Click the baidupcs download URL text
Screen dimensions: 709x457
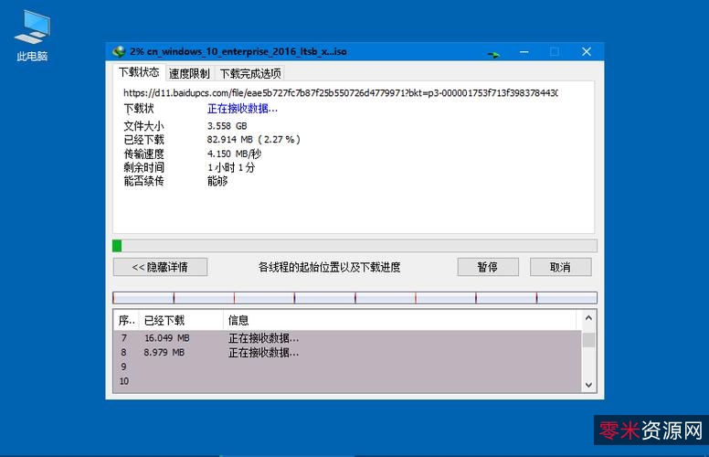341,93
